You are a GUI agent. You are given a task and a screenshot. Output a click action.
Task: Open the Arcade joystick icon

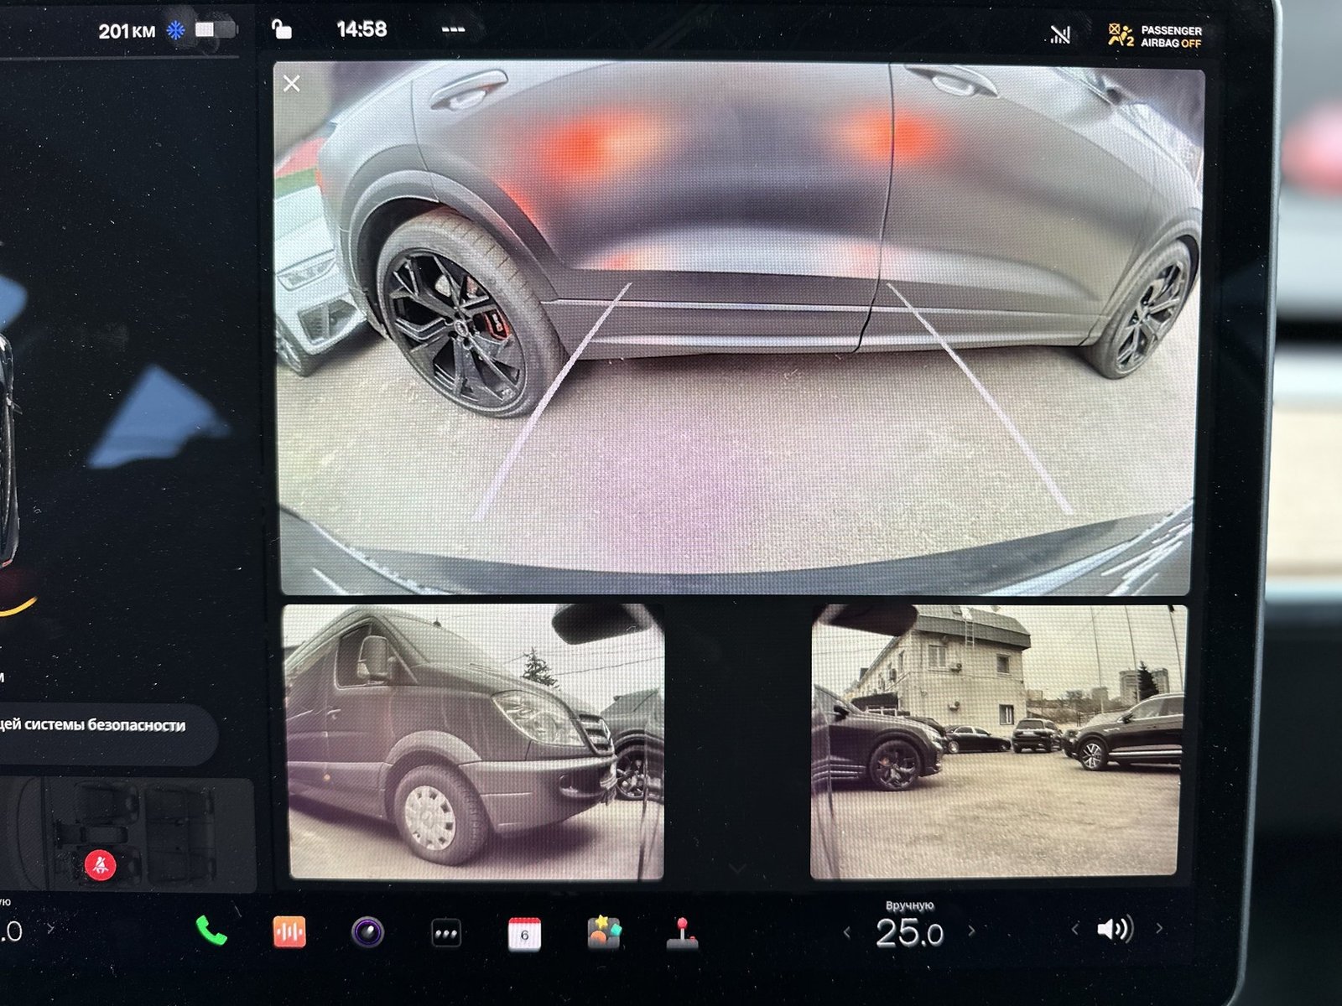pyautogui.click(x=683, y=933)
